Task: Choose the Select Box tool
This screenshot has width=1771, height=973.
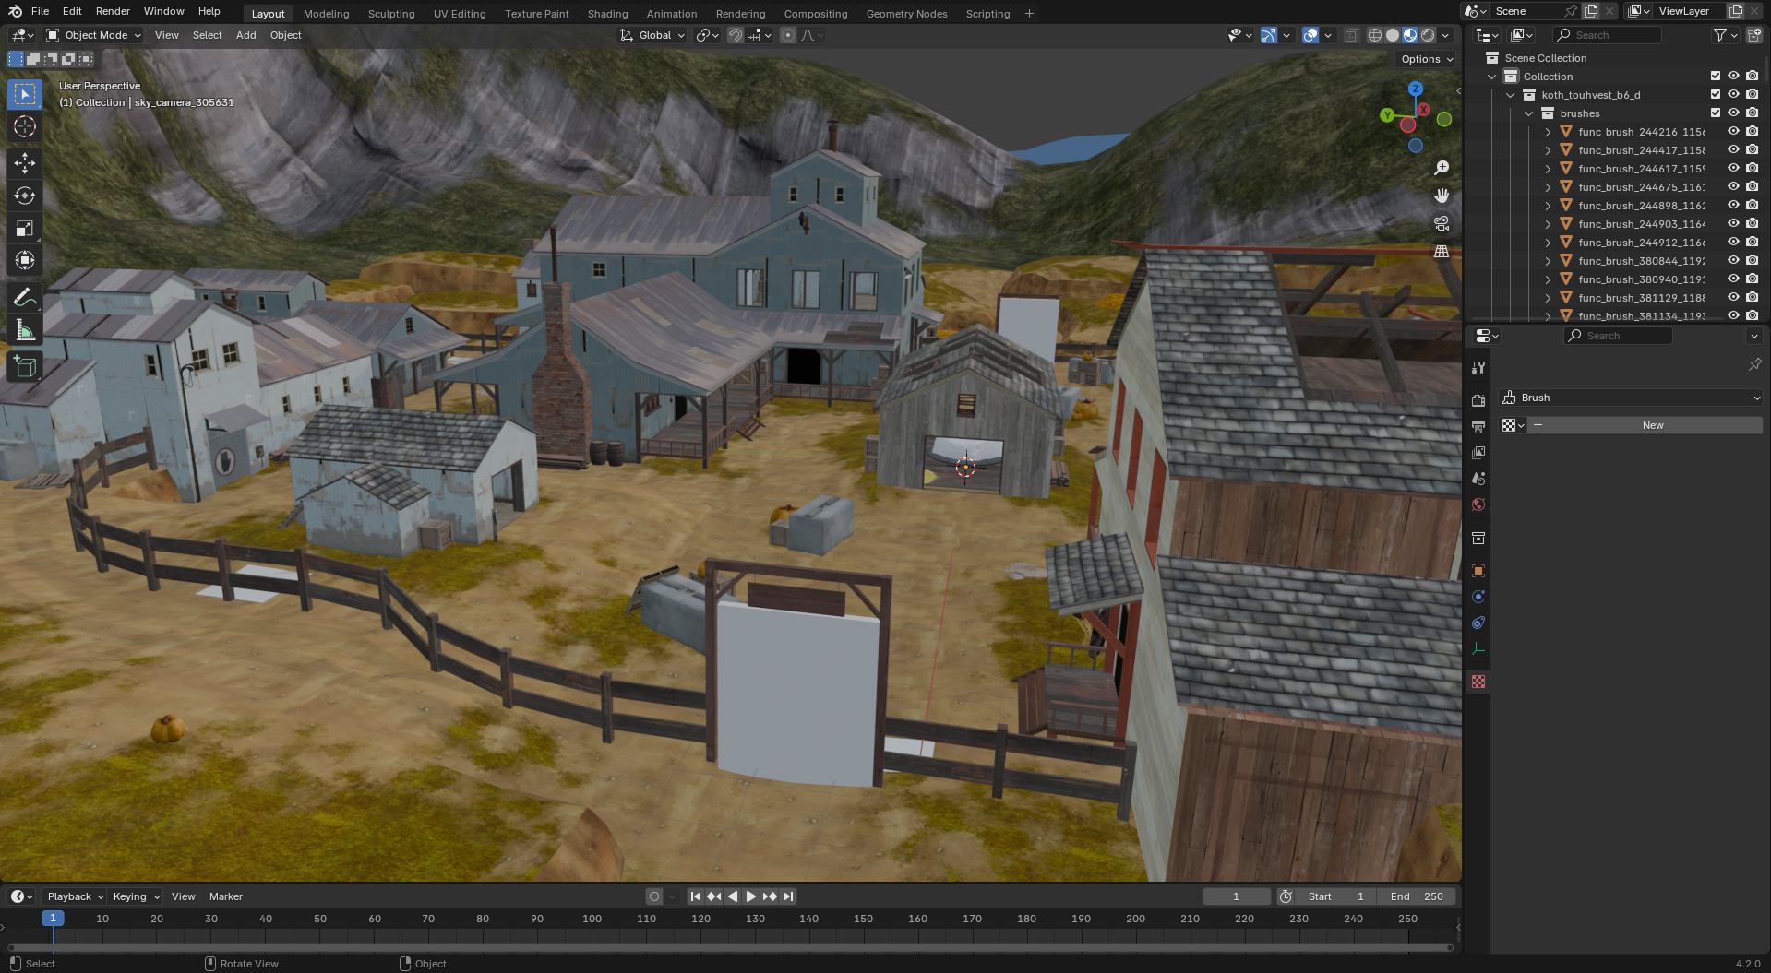Action: [x=25, y=94]
